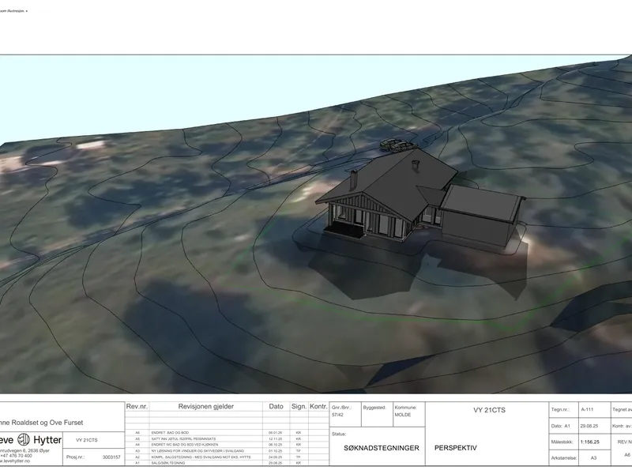
Task: Click the signature "TP" in the A3 revision row
Action: point(299,451)
